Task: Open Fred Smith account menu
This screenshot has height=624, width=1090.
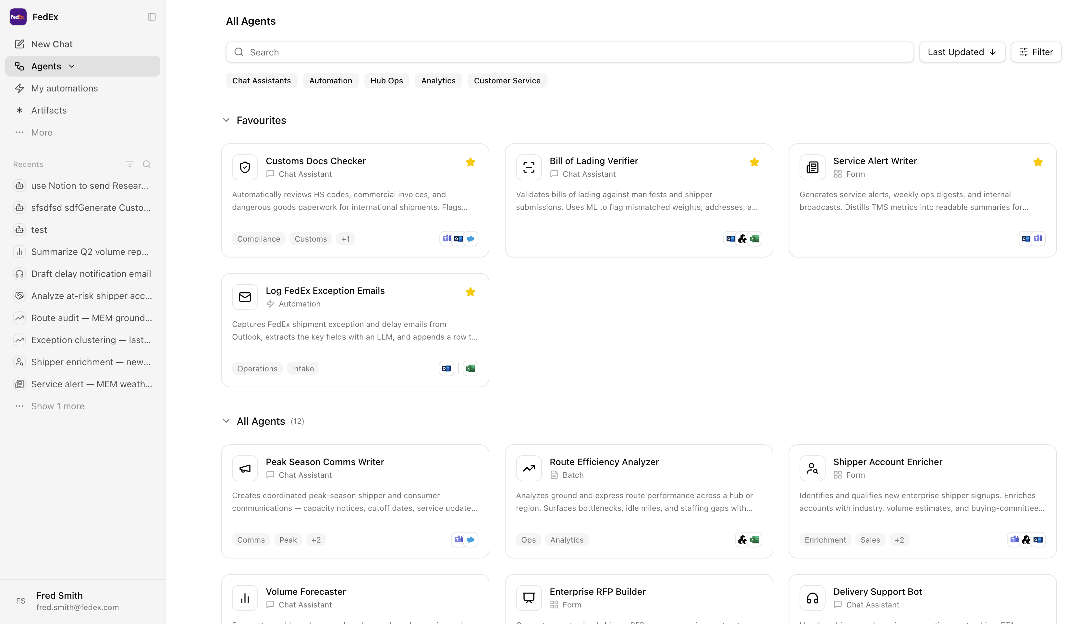Action: click(83, 601)
